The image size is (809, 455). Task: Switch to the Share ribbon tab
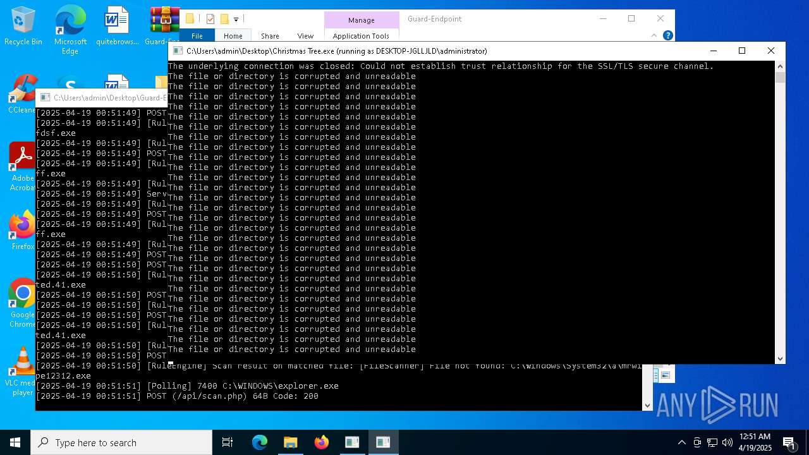[270, 36]
